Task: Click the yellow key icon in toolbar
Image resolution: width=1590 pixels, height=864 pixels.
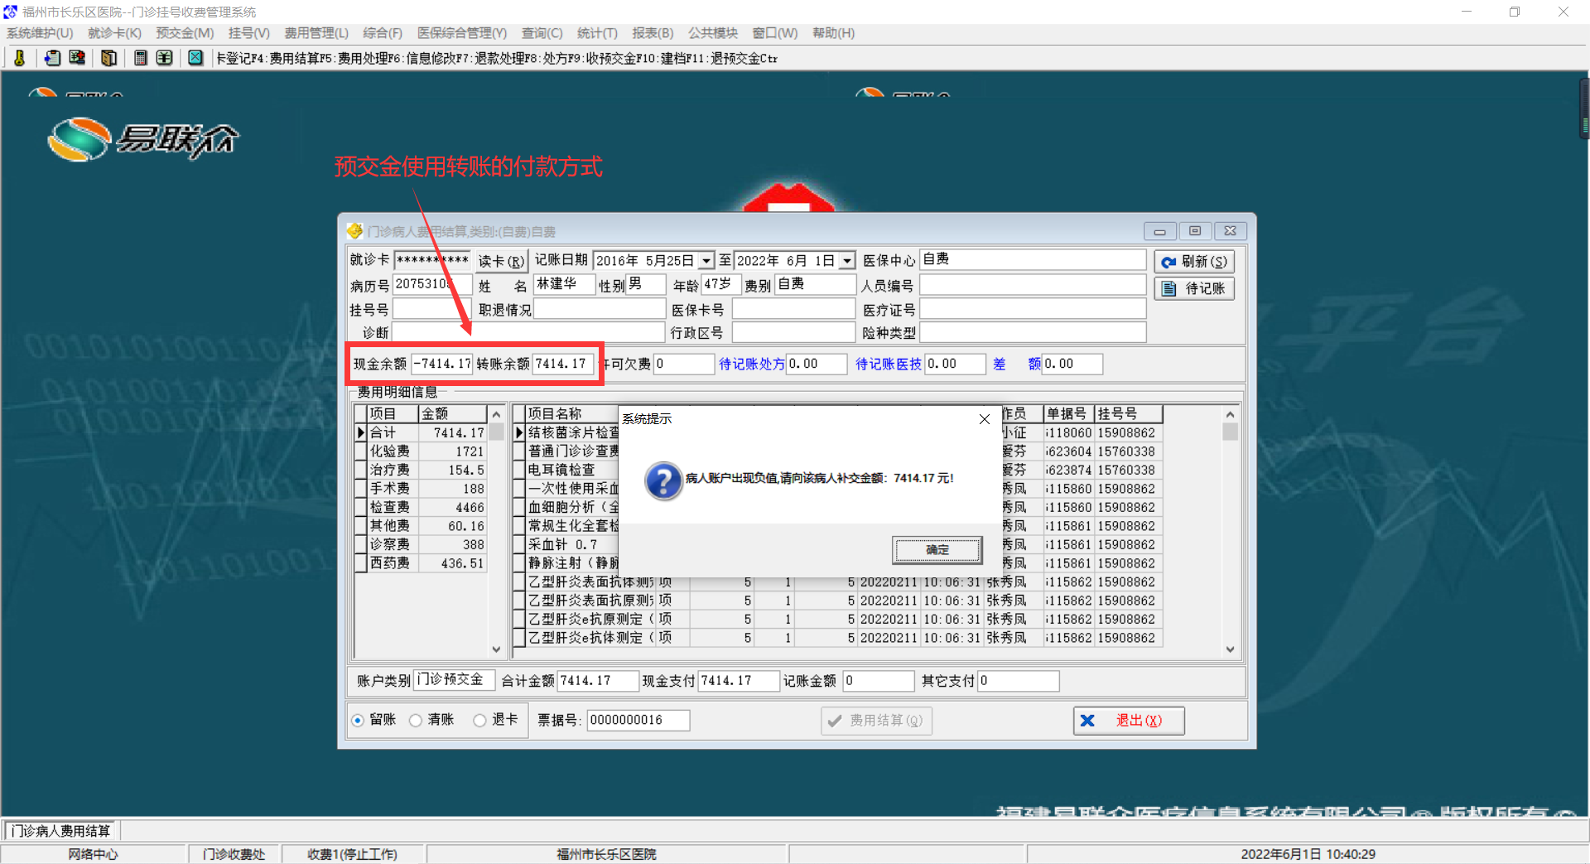Action: pos(20,58)
